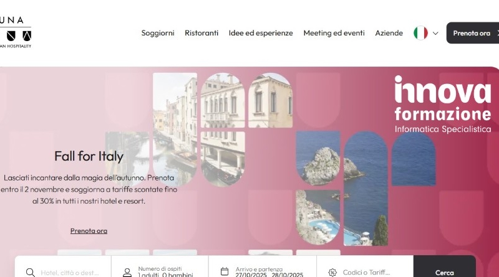Click the dark Prenota ora header button
Image resolution: width=499 pixels, height=277 pixels.
click(x=473, y=33)
